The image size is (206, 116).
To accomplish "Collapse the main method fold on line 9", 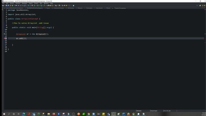I will 7,27.
